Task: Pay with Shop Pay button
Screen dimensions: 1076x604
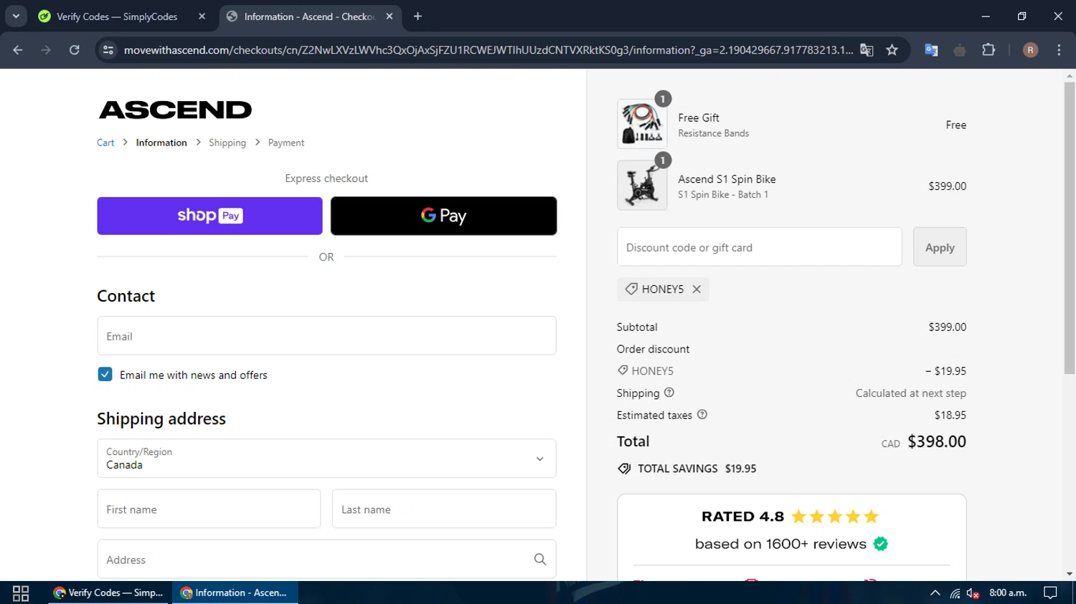Action: (x=209, y=216)
